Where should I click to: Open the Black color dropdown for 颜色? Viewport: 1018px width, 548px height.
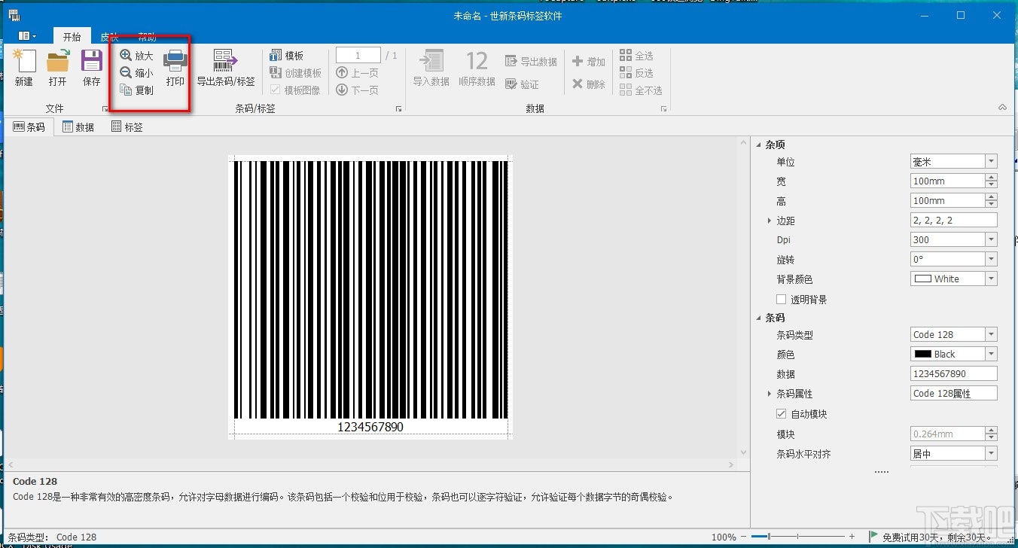tap(993, 353)
